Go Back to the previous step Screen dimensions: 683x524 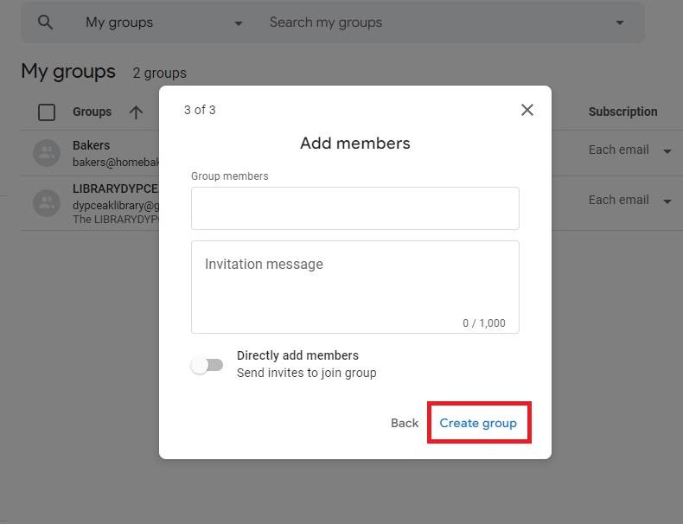tap(405, 423)
